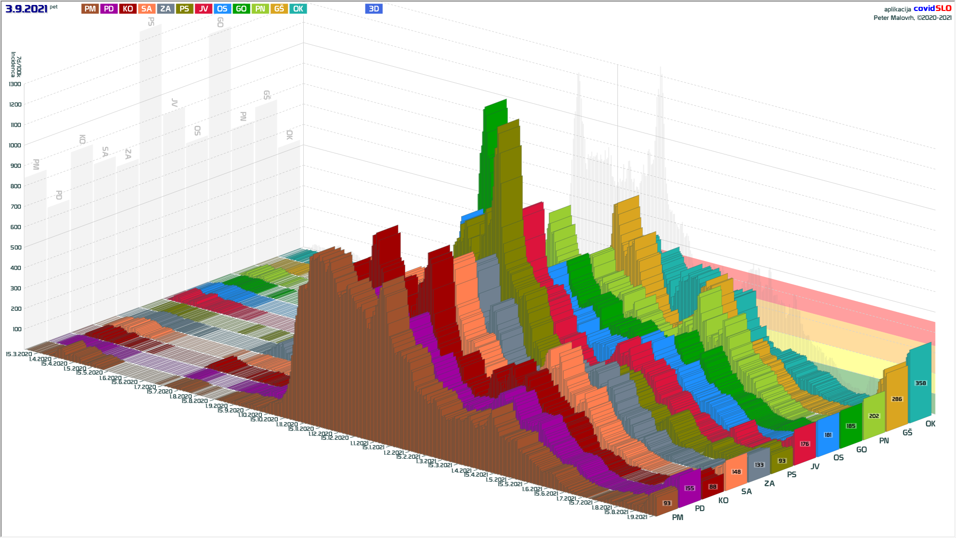Viewport: 956px width, 538px height.
Task: Toggle the GO region series
Action: tap(241, 9)
